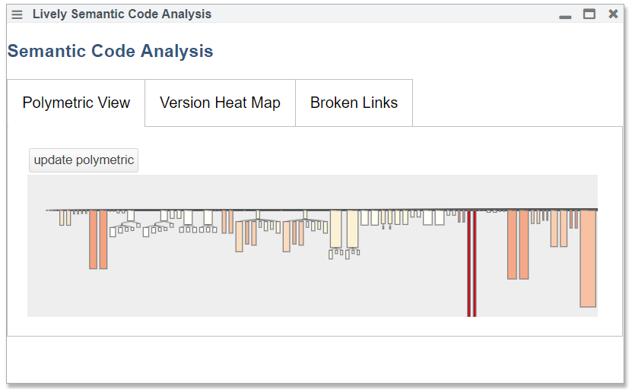Select the second orange bar from the left
Screen dimensions: 632x389
click(103, 239)
